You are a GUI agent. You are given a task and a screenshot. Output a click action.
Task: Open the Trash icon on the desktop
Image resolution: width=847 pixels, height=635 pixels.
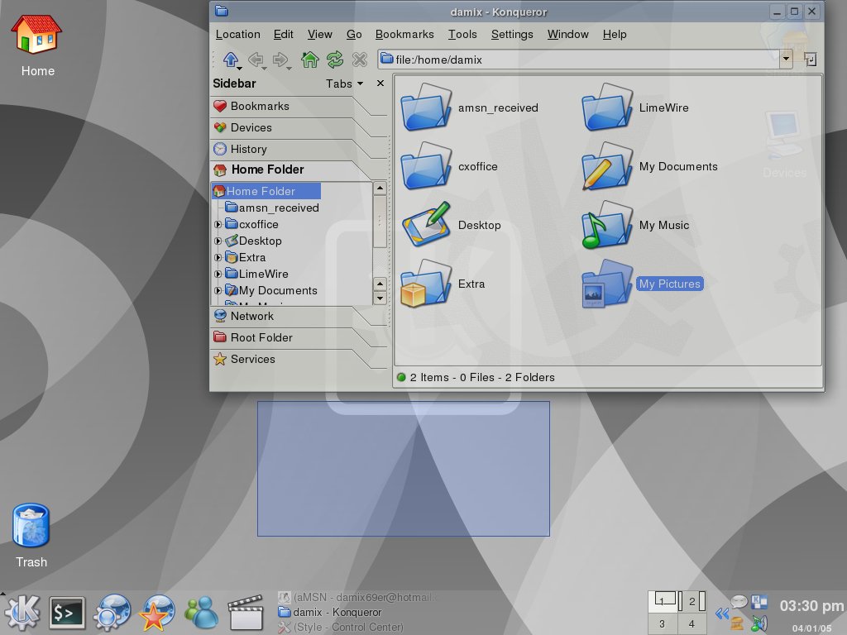[31, 526]
